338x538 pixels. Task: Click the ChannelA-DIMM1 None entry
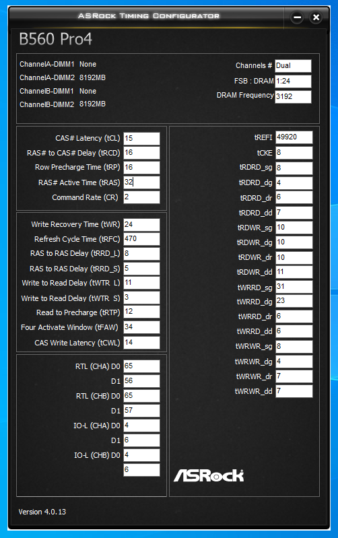[58, 64]
